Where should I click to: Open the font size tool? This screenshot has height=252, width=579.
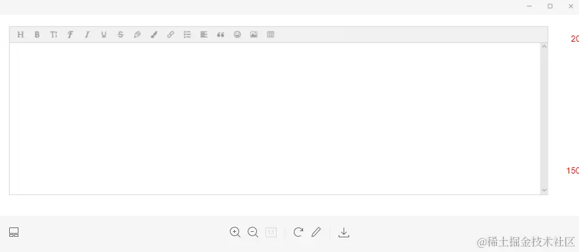(x=54, y=34)
